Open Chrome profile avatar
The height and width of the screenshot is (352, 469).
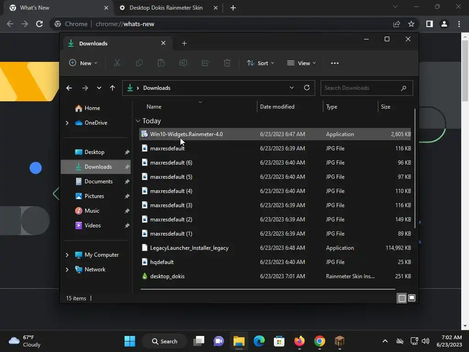[x=444, y=24]
